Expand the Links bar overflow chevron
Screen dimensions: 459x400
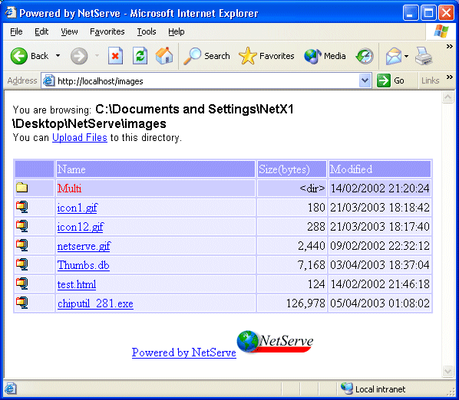(449, 77)
